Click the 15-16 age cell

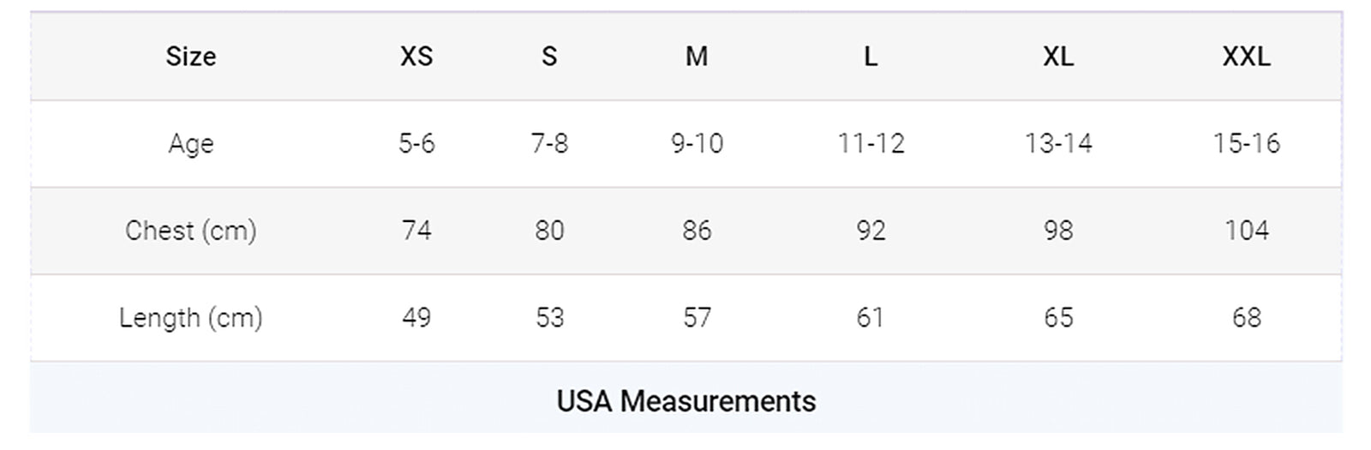(x=1246, y=143)
